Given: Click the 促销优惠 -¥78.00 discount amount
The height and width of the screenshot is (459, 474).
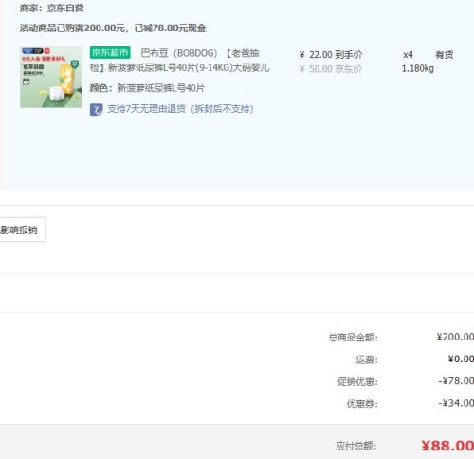Looking at the screenshot, I should [456, 381].
